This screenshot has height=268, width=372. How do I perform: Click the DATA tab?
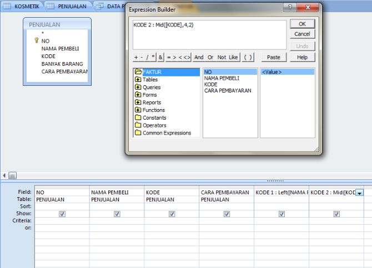[111, 6]
